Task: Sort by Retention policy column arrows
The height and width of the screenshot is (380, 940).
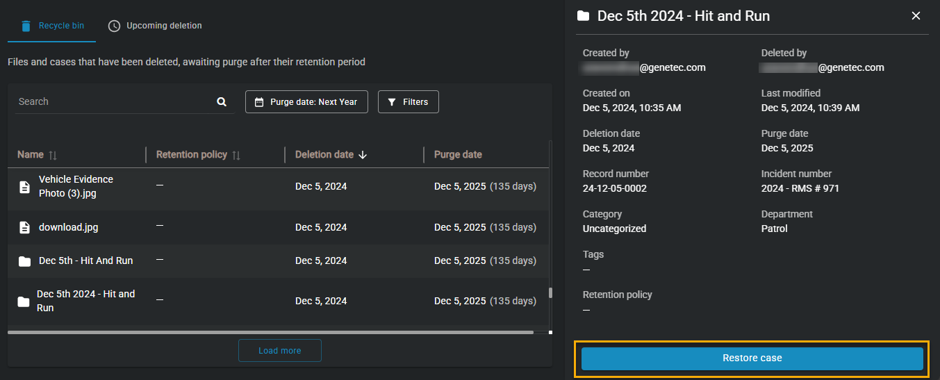Action: click(x=236, y=155)
